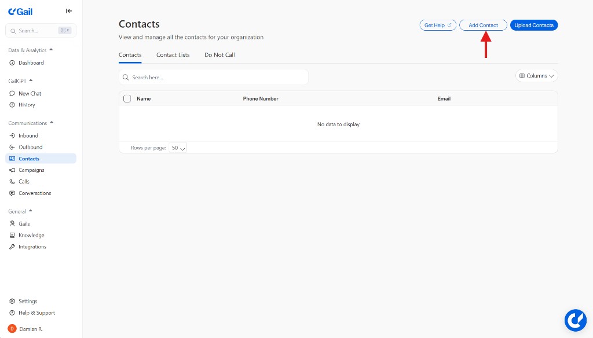This screenshot has width=593, height=338.
Task: Collapse the sidebar with the arrow toggle
Action: pyautogui.click(x=68, y=10)
